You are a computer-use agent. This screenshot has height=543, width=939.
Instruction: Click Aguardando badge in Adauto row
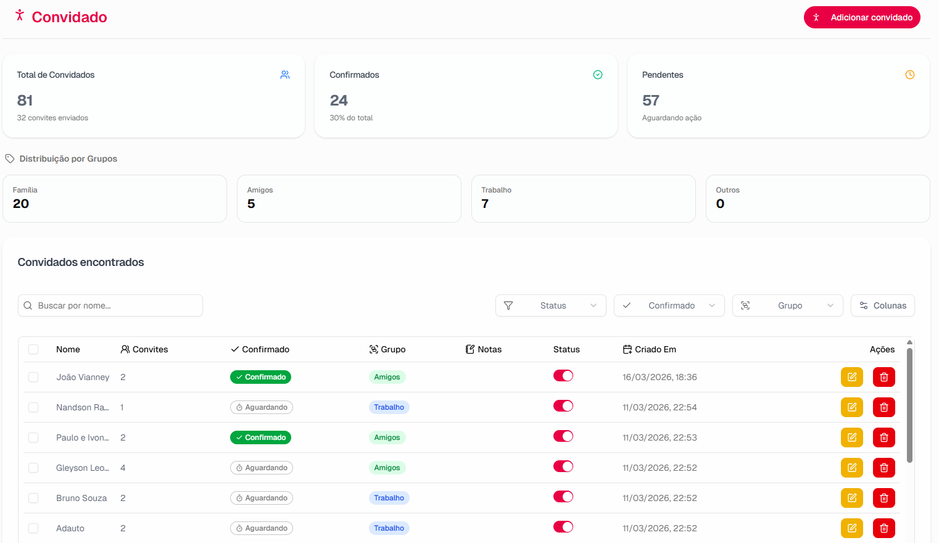tap(262, 528)
